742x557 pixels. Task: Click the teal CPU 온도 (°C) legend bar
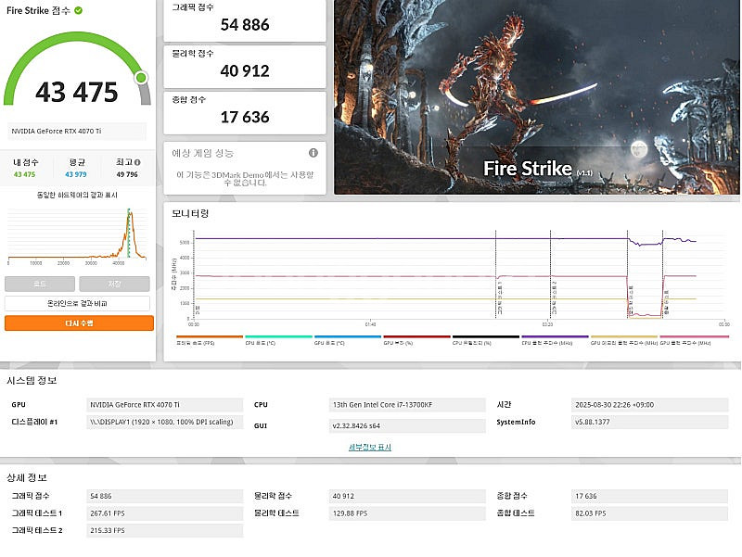[278, 337]
